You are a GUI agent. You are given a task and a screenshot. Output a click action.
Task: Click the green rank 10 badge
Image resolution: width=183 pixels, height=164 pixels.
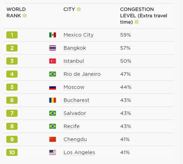point(12,153)
